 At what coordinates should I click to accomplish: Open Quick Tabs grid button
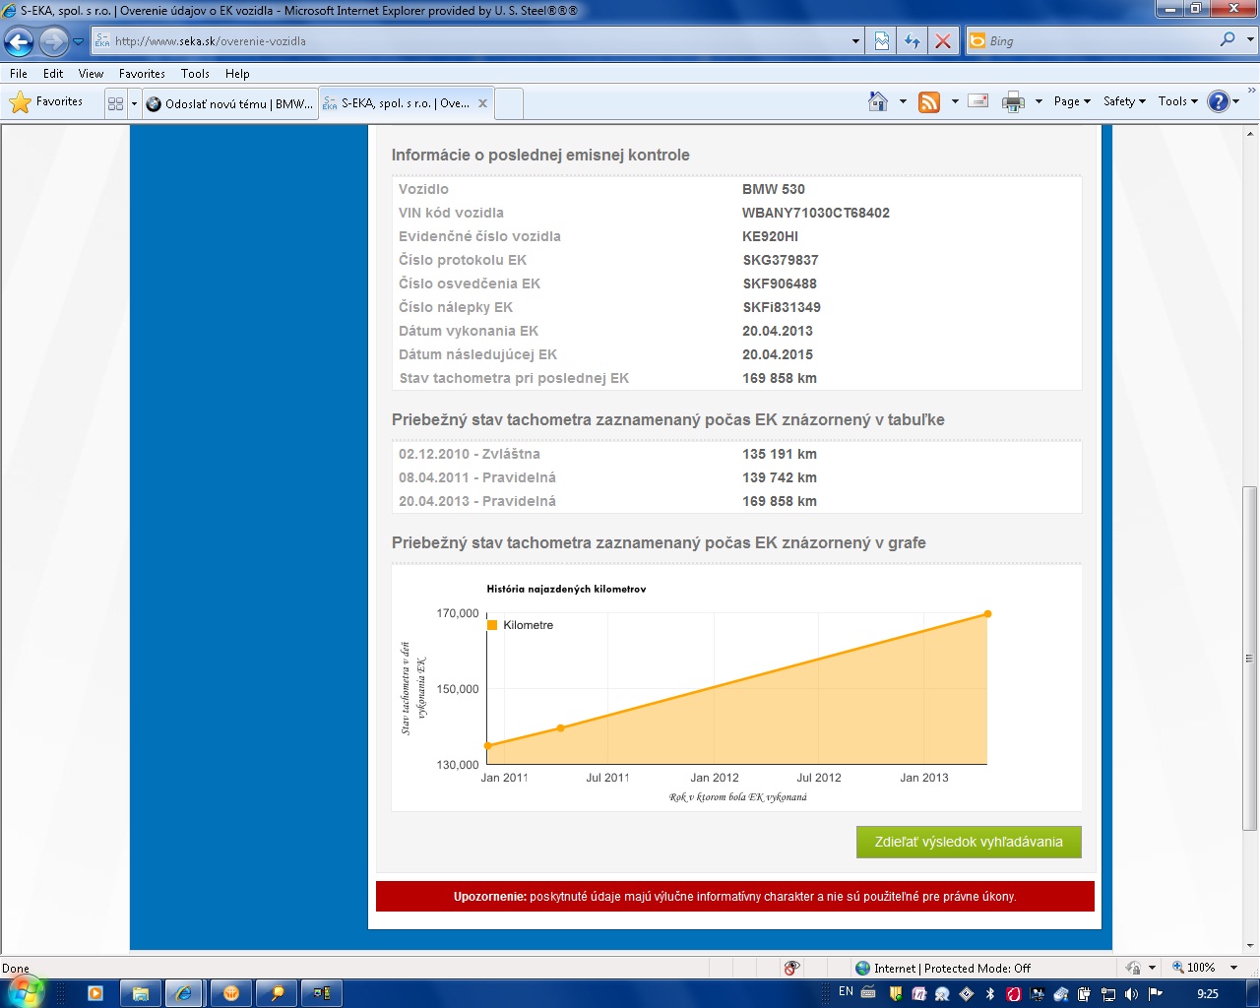tap(115, 103)
